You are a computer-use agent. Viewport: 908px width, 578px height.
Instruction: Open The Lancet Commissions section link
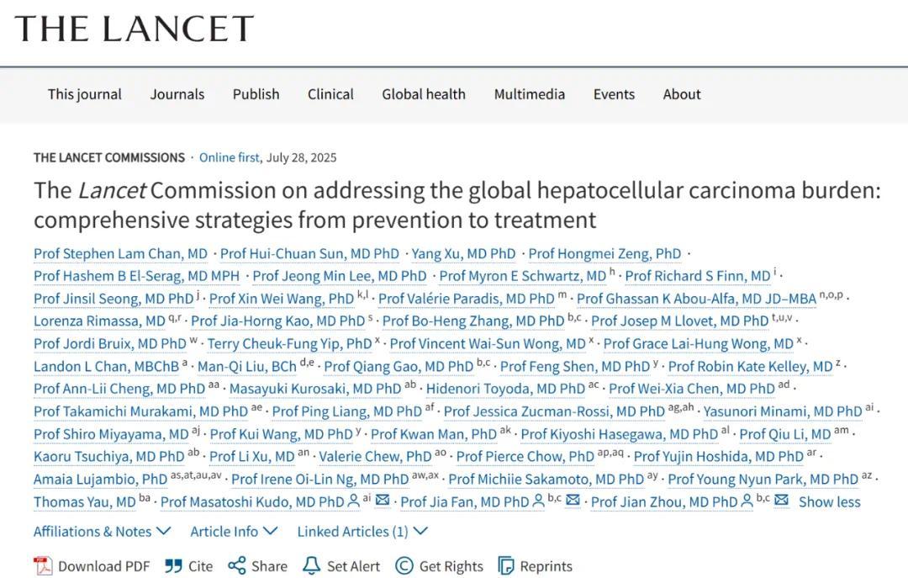pyautogui.click(x=109, y=157)
